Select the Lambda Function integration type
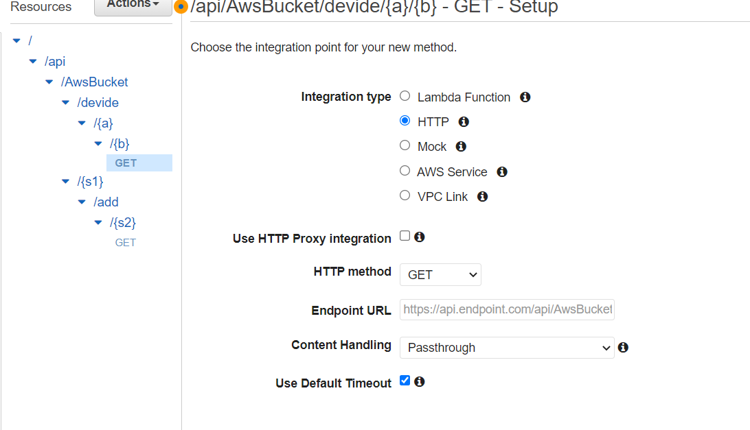 (x=405, y=97)
